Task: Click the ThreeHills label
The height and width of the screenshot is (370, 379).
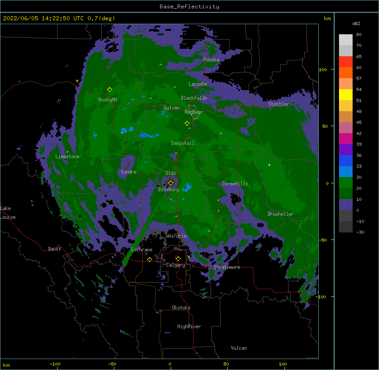Action: 235,184
